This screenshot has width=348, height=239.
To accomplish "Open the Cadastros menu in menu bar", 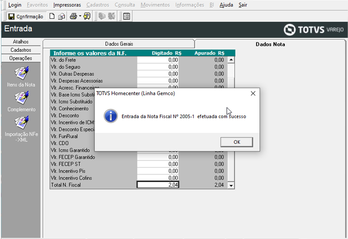I will 98,4.
